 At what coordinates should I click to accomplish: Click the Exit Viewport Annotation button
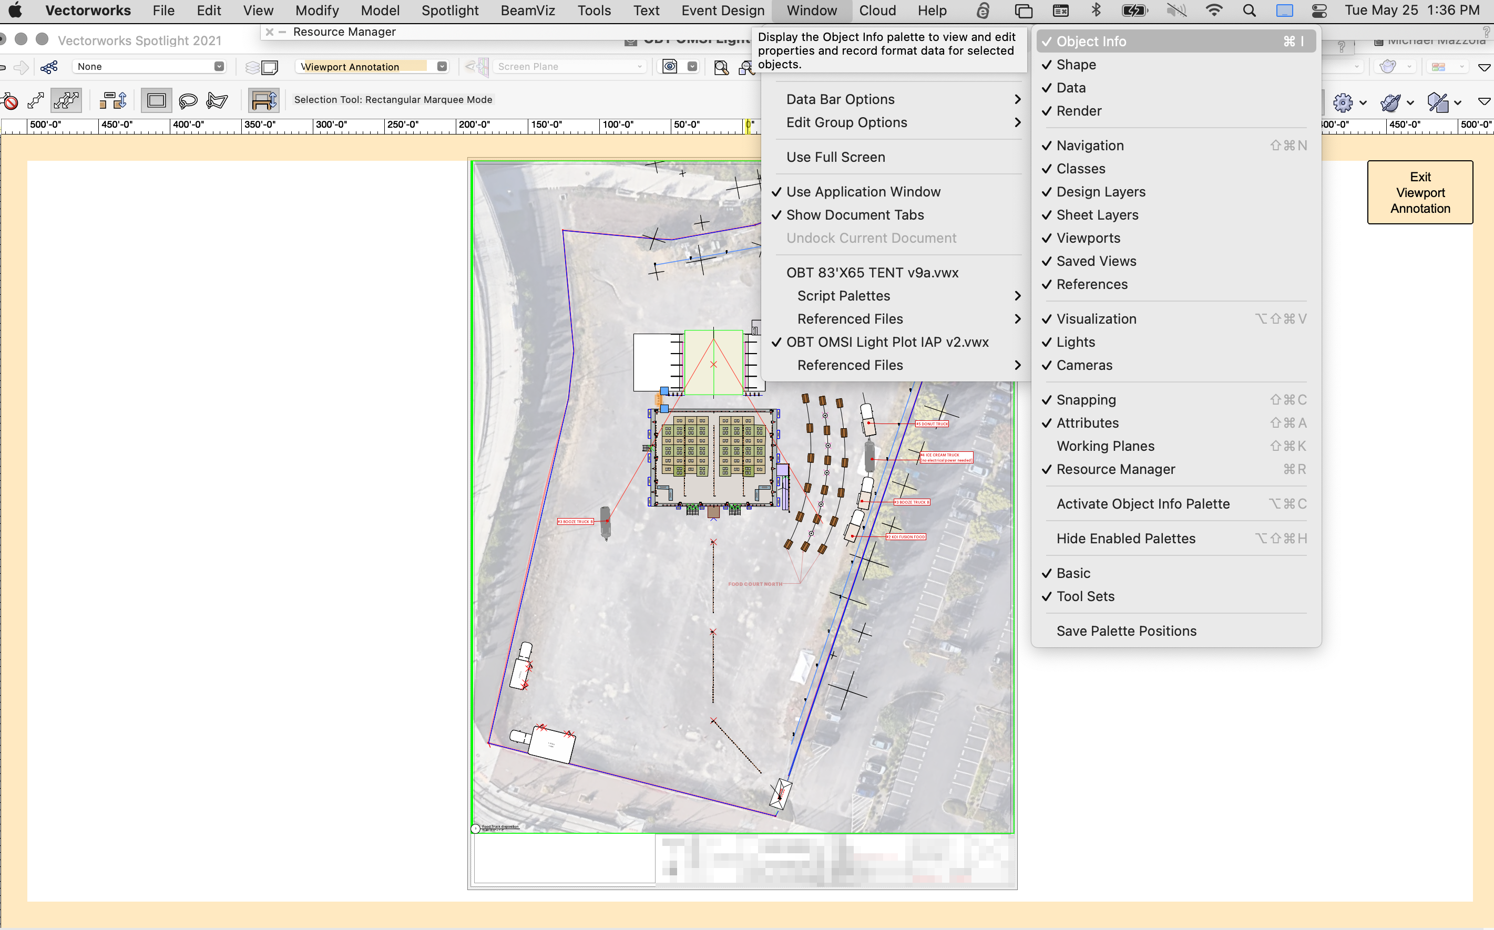pyautogui.click(x=1419, y=192)
